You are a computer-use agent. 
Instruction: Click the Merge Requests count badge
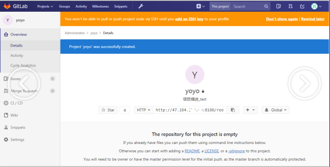52,91
